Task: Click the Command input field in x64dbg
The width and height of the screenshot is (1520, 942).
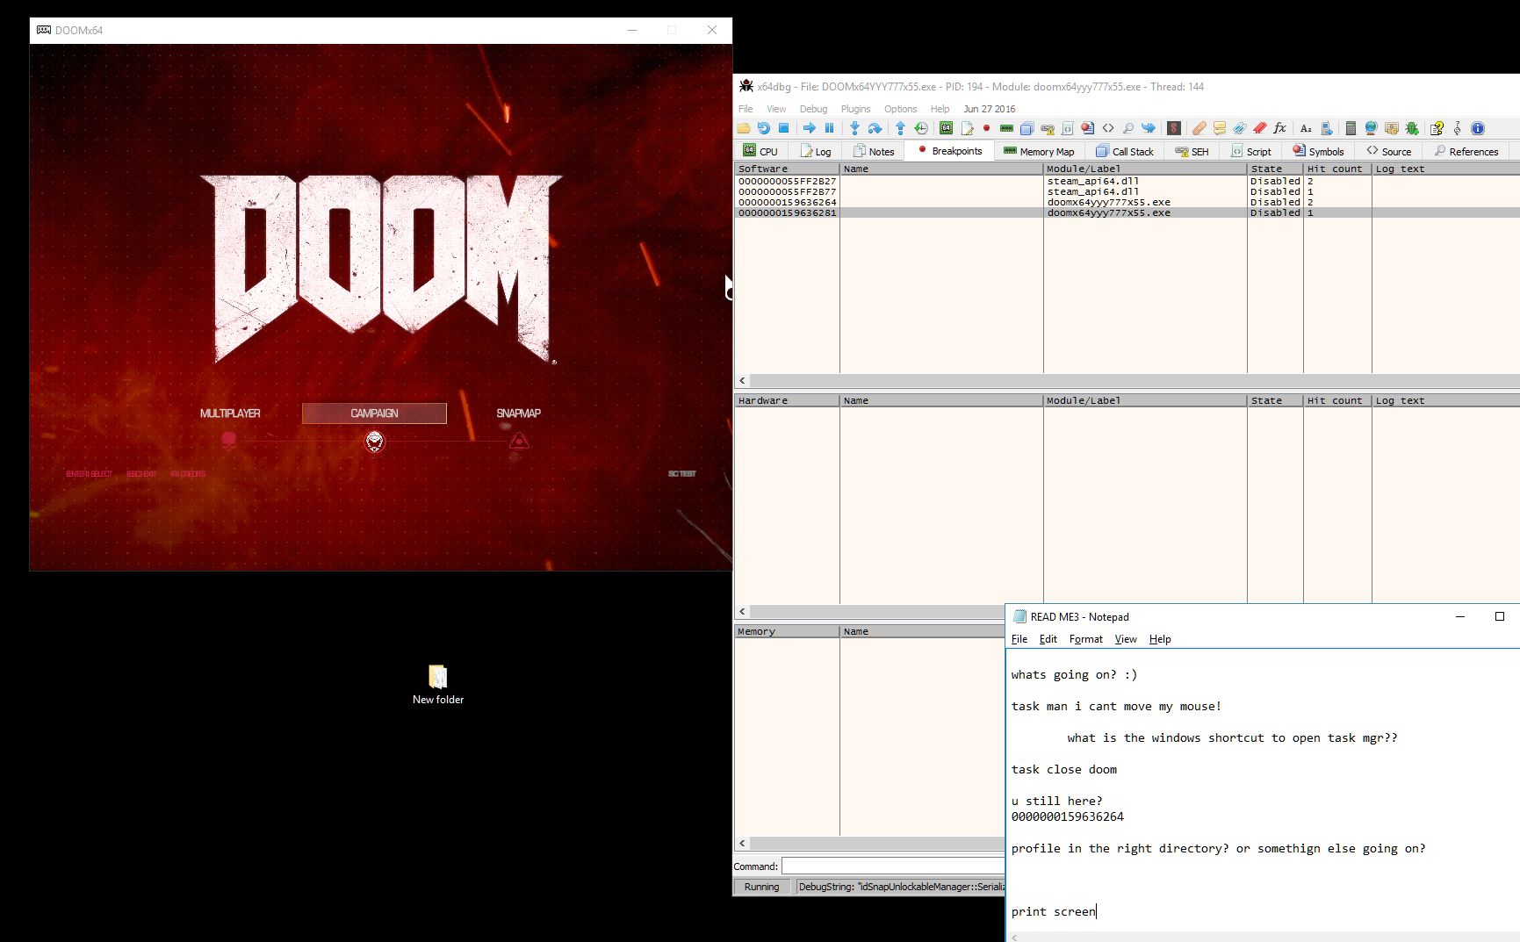Action: coord(893,866)
